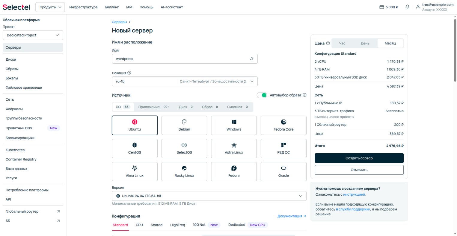457x236 pixels.
Task: Open Ubuntu 24.04 LTS version dropdown
Action: pyautogui.click(x=209, y=196)
